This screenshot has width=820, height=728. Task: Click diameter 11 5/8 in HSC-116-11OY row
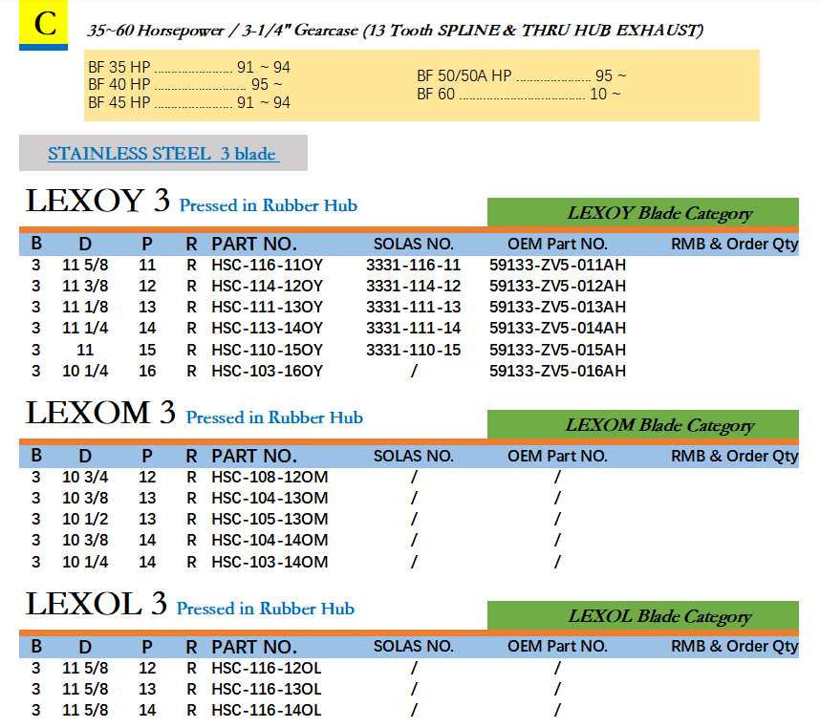tap(85, 265)
